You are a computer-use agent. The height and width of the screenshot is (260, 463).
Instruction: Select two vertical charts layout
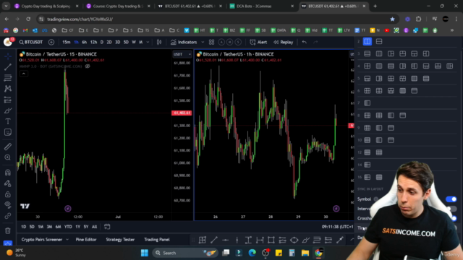tap(368, 42)
